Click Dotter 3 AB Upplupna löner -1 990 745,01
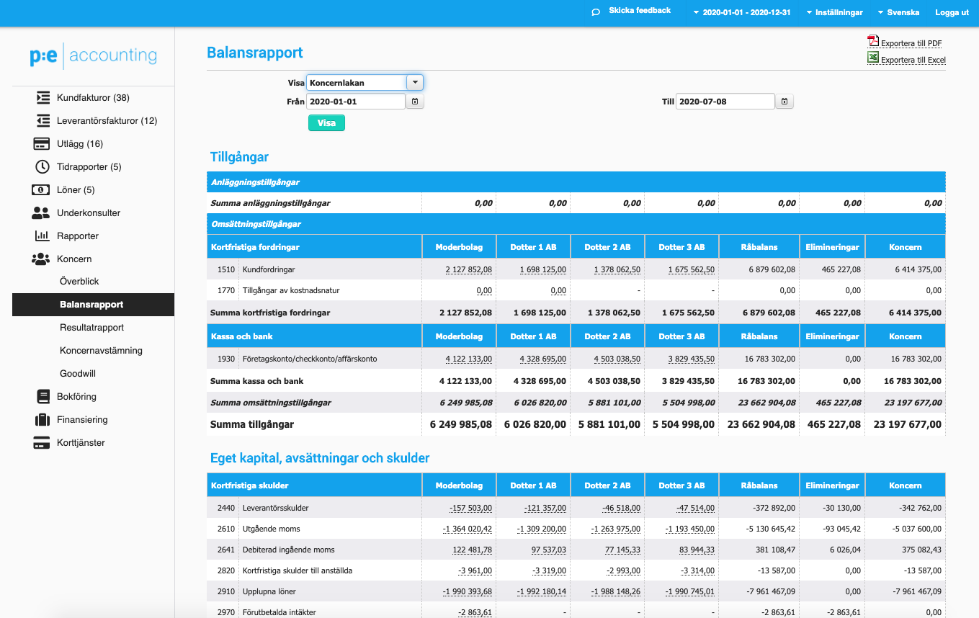 coord(690,591)
